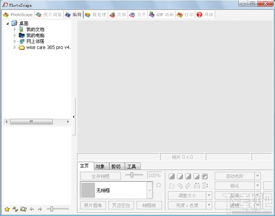
Task: Refresh the folder list with the arrows icon
Action: click(x=15, y=209)
